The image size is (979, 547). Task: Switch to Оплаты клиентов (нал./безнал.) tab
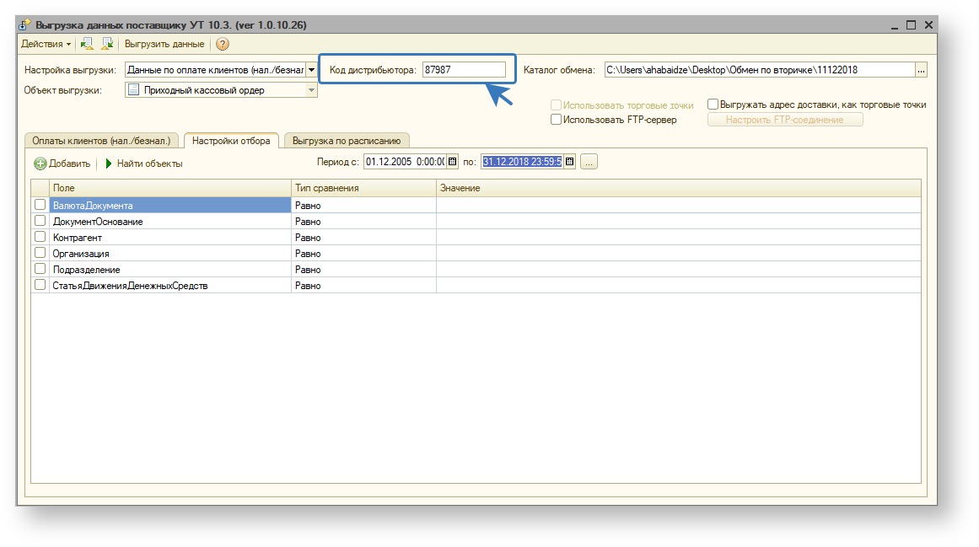pyautogui.click(x=101, y=141)
